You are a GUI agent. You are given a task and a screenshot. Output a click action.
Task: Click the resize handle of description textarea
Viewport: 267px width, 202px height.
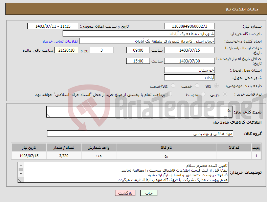point(48,116)
